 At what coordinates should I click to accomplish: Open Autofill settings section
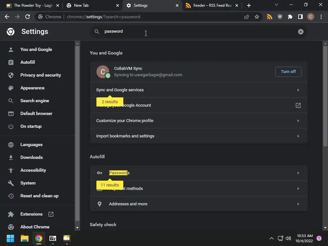coord(28,62)
